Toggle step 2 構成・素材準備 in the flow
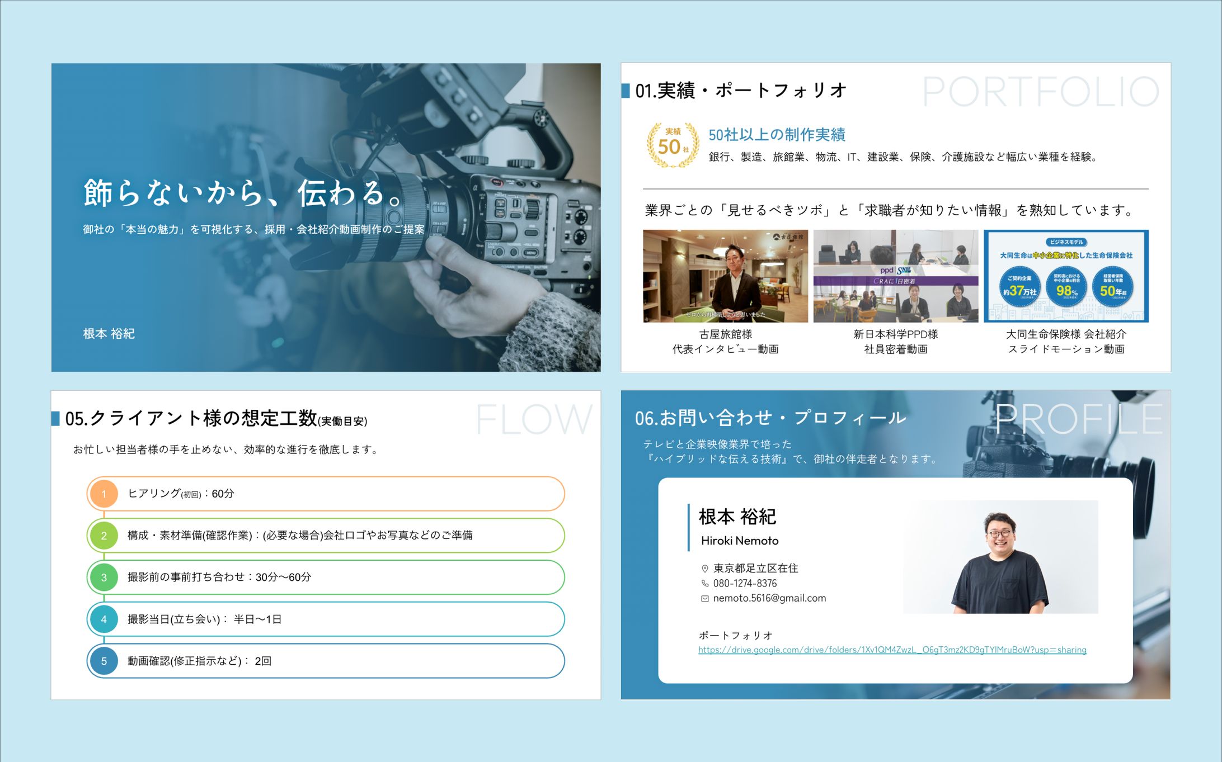Screen dimensions: 1222x762 [x=104, y=535]
